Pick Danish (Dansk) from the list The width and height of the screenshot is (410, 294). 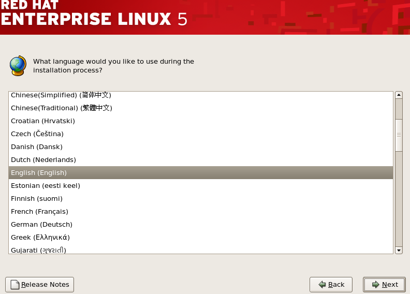[x=201, y=147]
